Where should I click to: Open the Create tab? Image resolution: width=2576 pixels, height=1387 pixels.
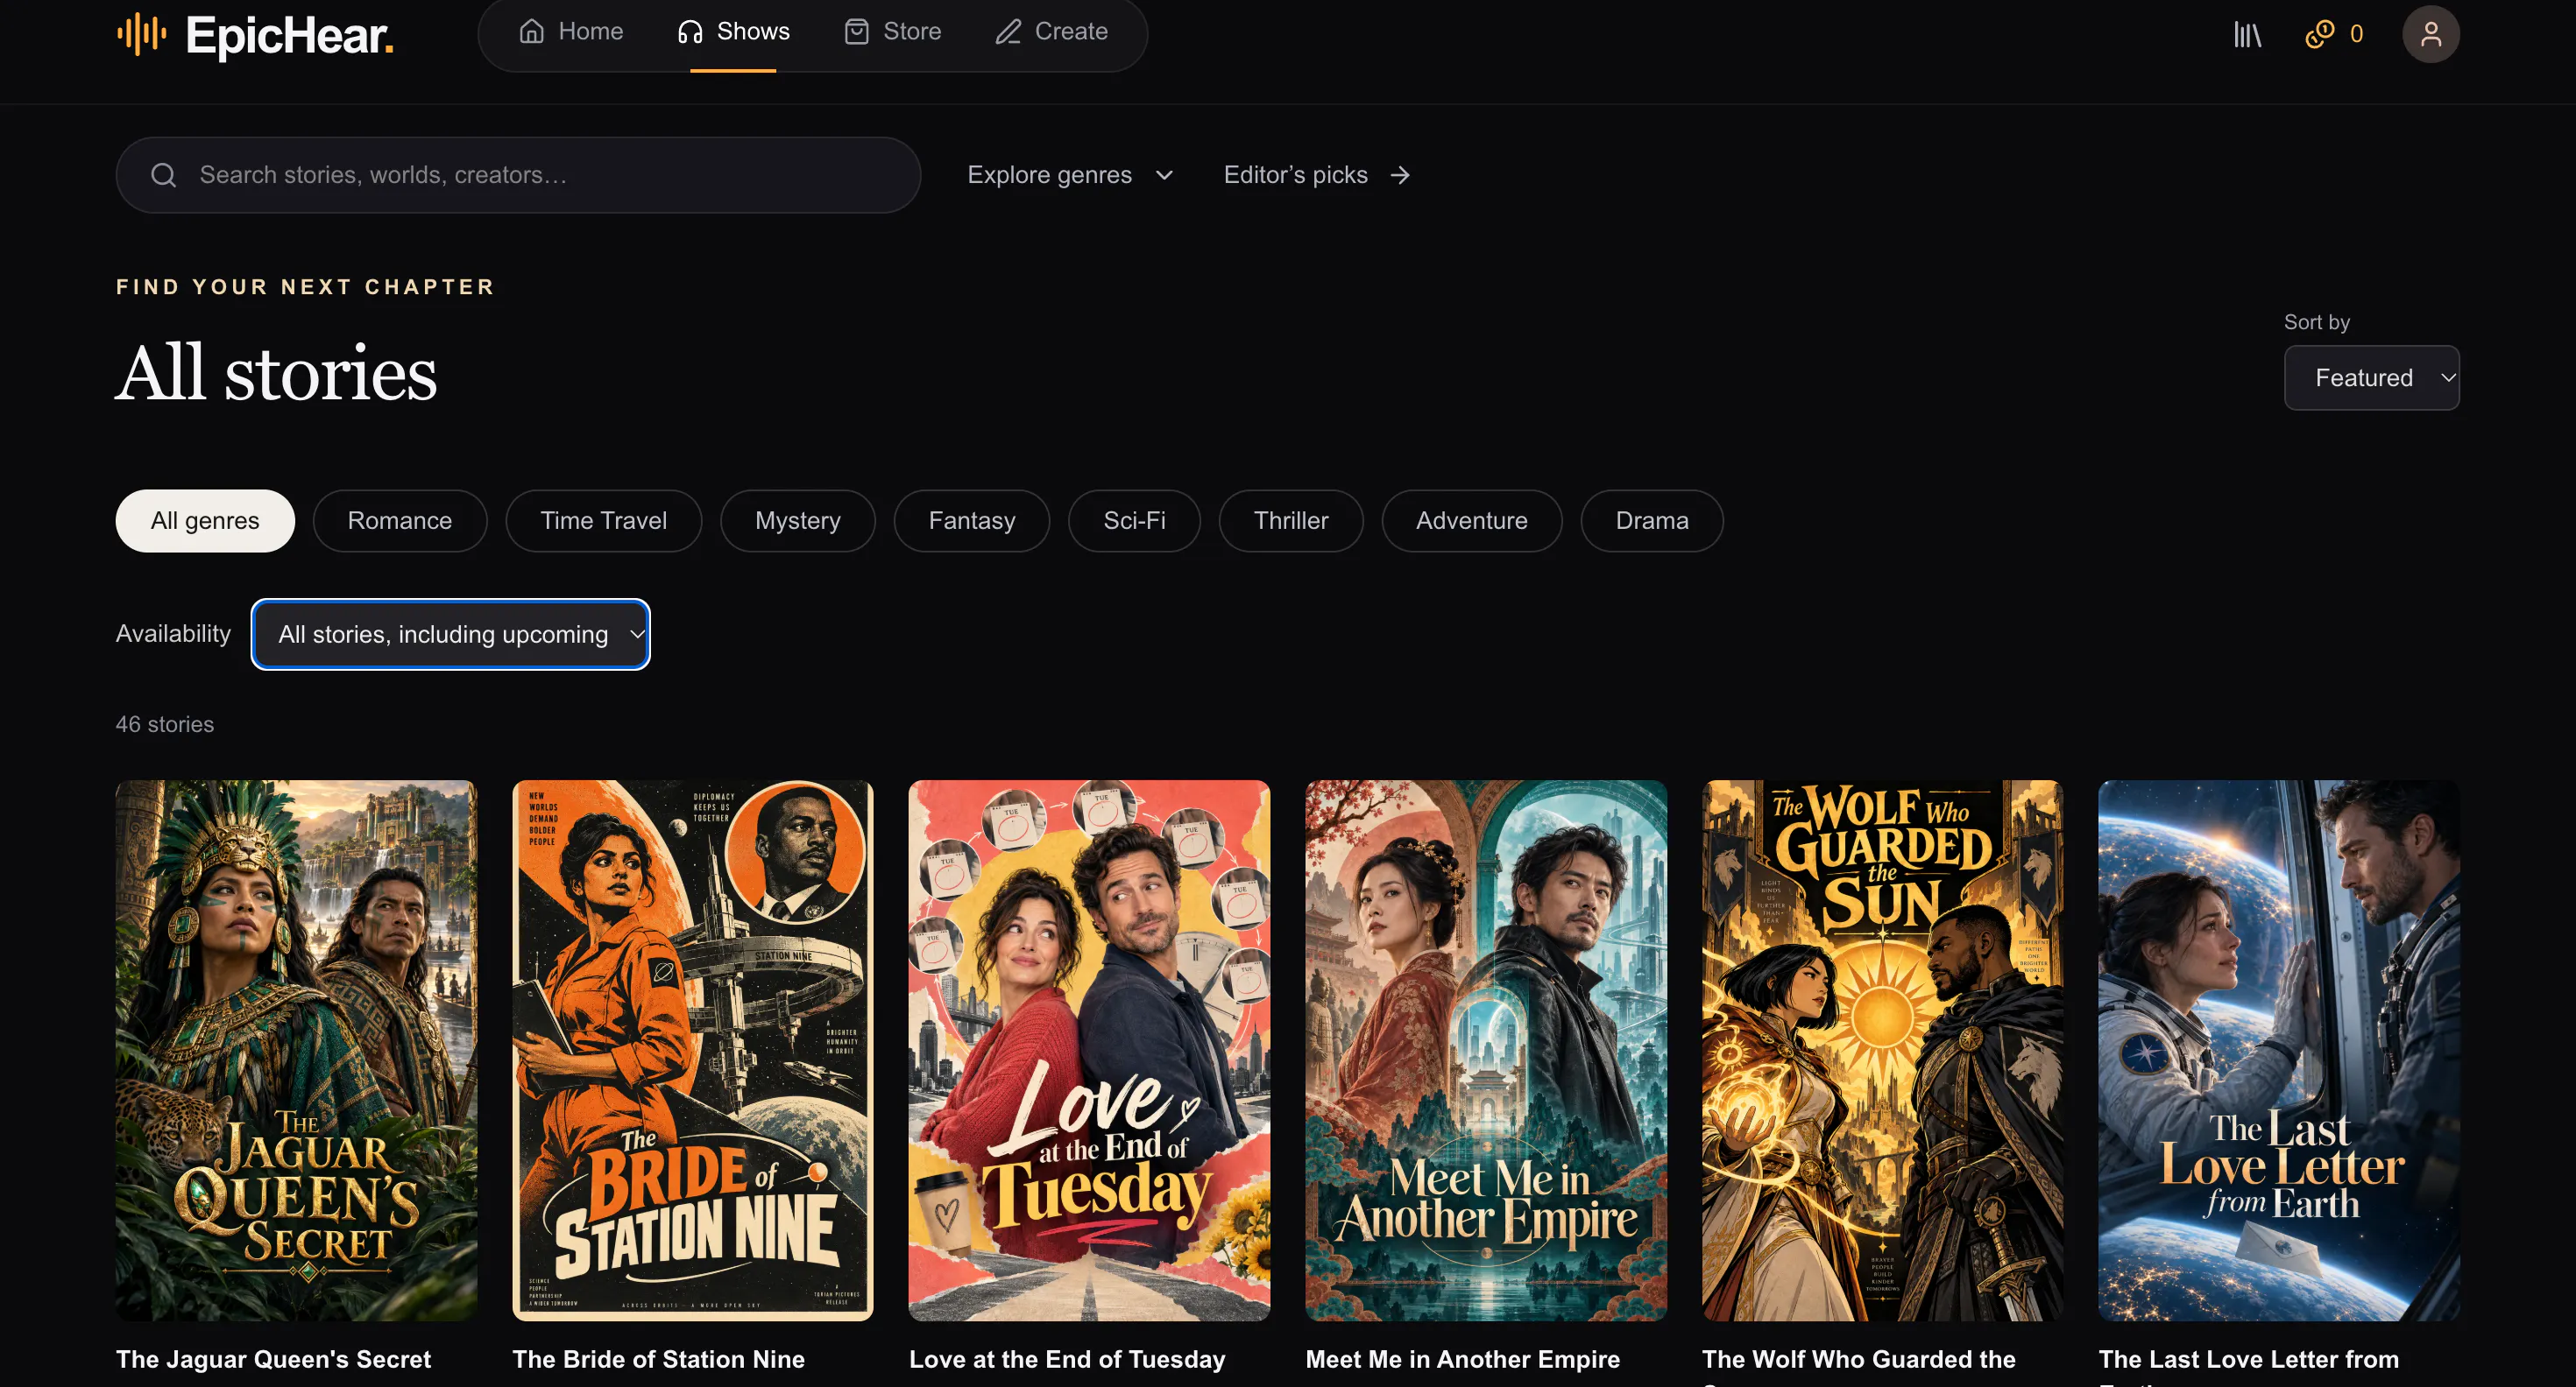pyautogui.click(x=1052, y=32)
